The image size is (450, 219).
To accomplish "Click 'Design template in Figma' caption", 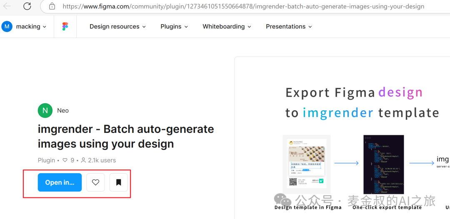I will click(308, 207).
